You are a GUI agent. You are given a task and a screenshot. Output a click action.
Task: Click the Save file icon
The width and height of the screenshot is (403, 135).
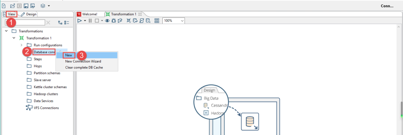pyautogui.click(x=26, y=6)
